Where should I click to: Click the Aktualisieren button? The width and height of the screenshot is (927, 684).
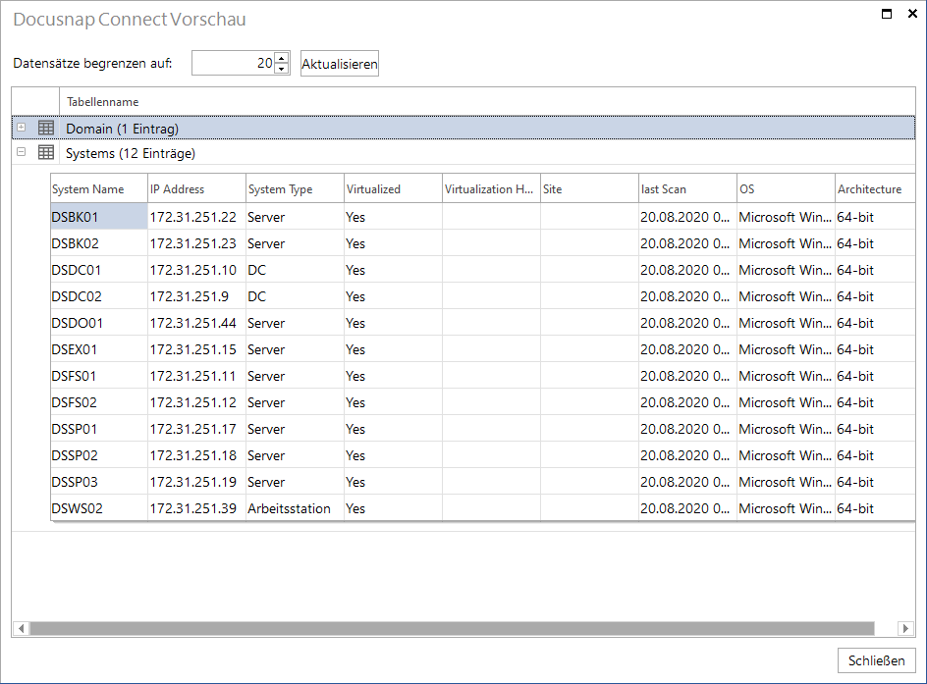[x=340, y=64]
